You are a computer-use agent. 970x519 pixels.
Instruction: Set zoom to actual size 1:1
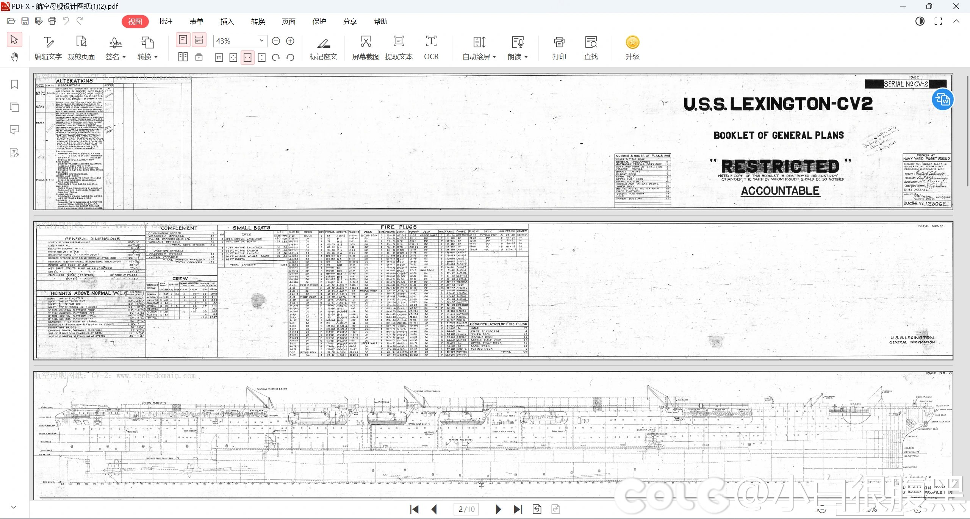coord(219,57)
